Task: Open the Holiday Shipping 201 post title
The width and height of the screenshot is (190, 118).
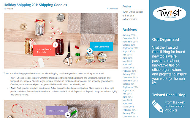Action: point(35,5)
